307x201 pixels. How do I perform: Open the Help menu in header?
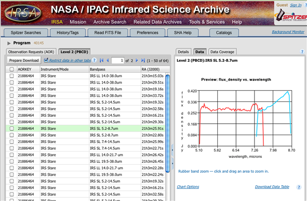237,22
